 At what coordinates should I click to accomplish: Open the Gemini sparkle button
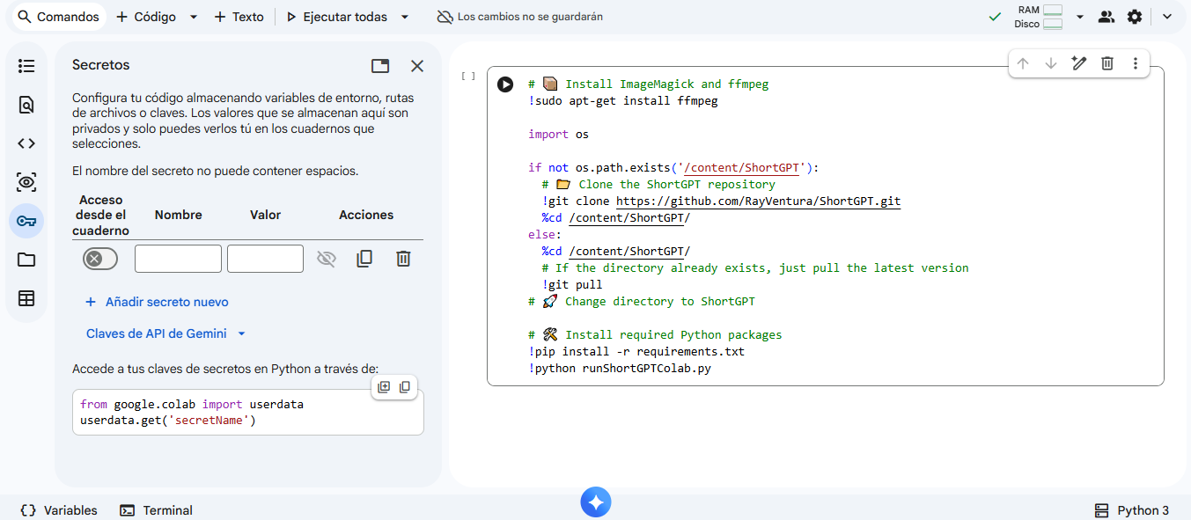pos(596,502)
